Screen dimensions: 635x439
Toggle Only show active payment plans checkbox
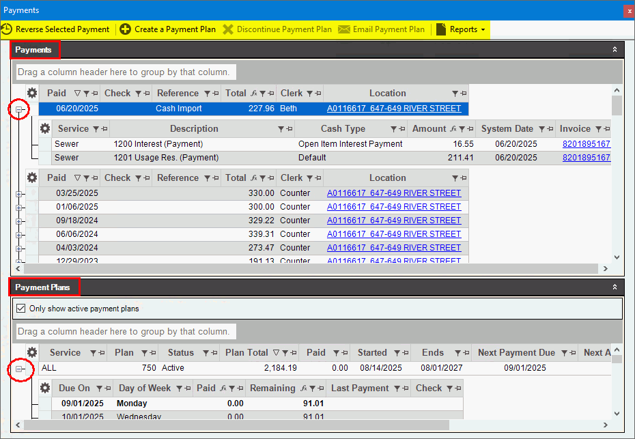(20, 309)
